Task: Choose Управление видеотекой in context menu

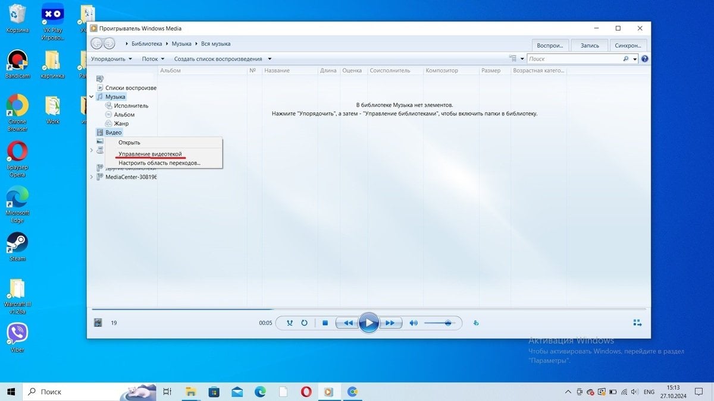Action: (164, 154)
